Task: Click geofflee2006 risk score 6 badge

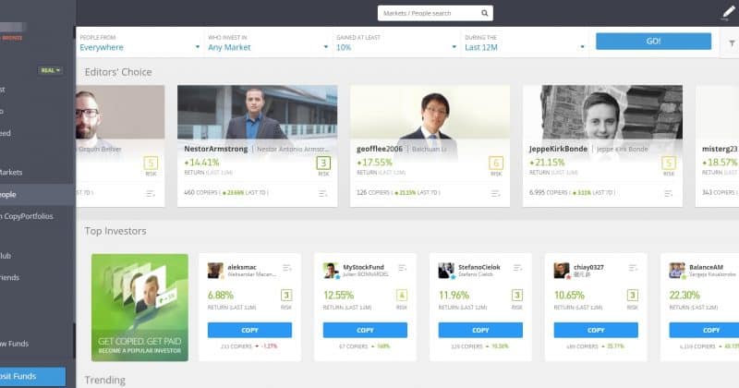Action: click(x=496, y=164)
